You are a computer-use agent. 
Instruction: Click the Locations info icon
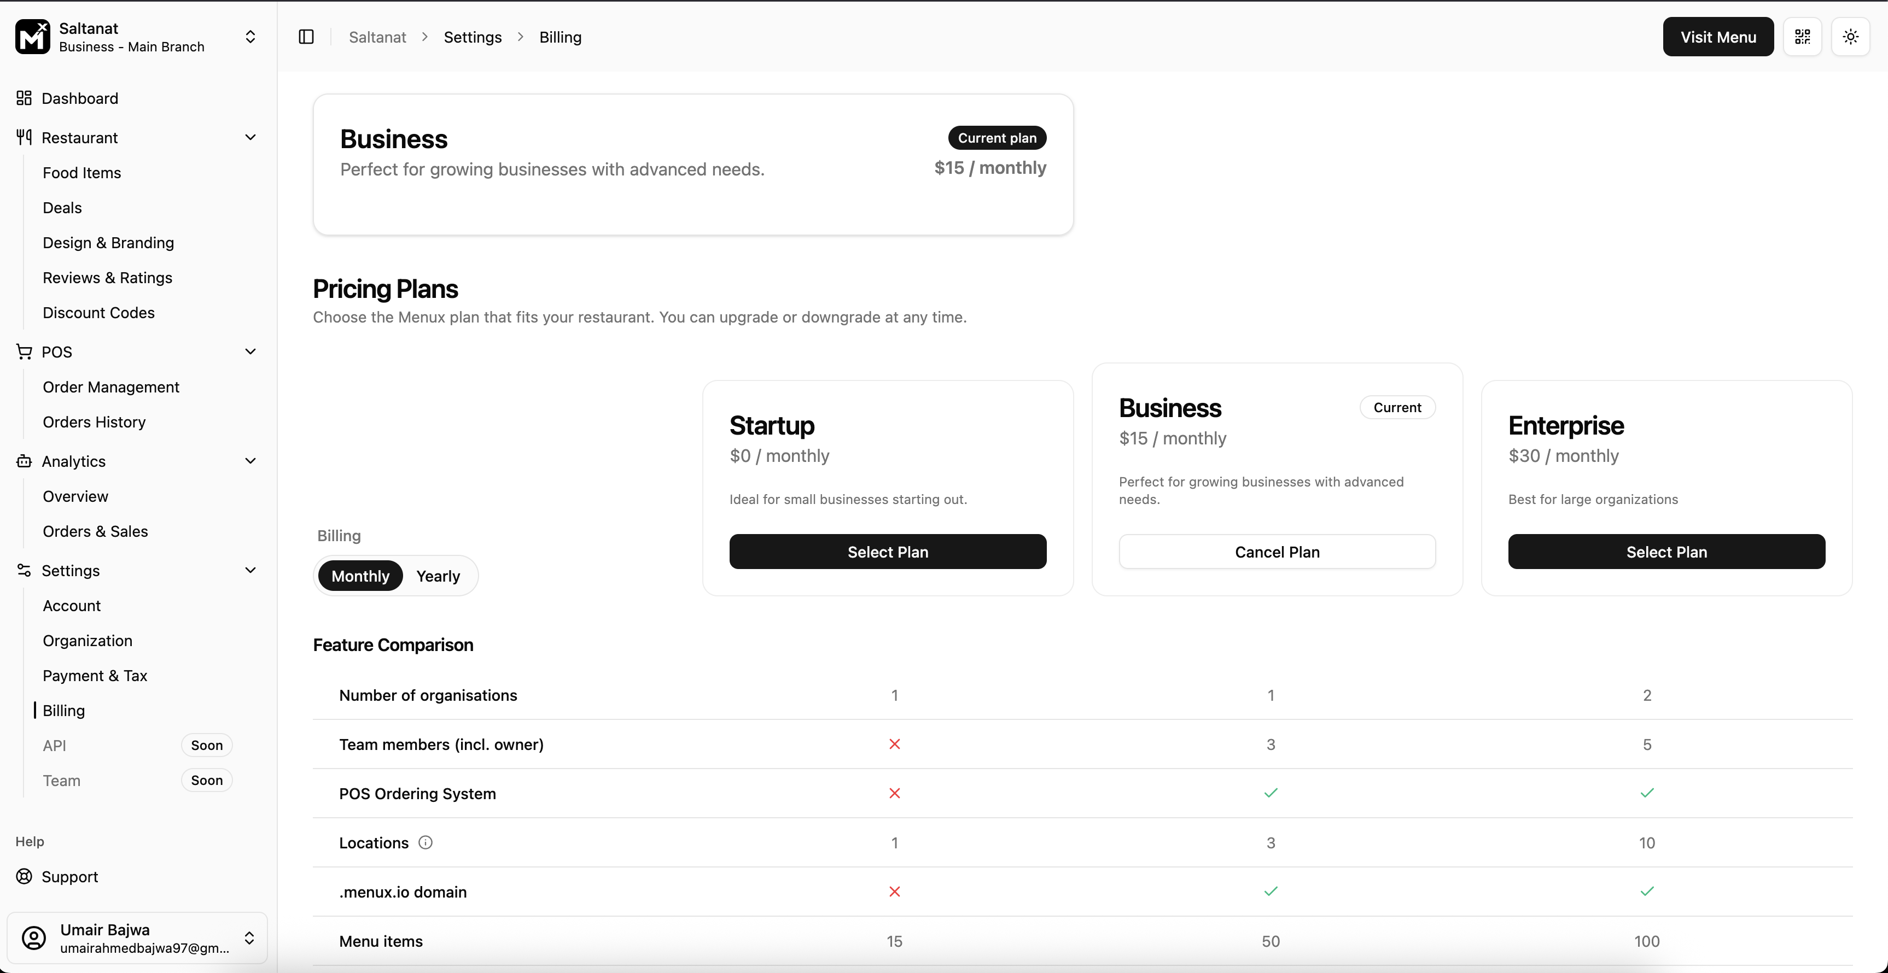coord(425,842)
